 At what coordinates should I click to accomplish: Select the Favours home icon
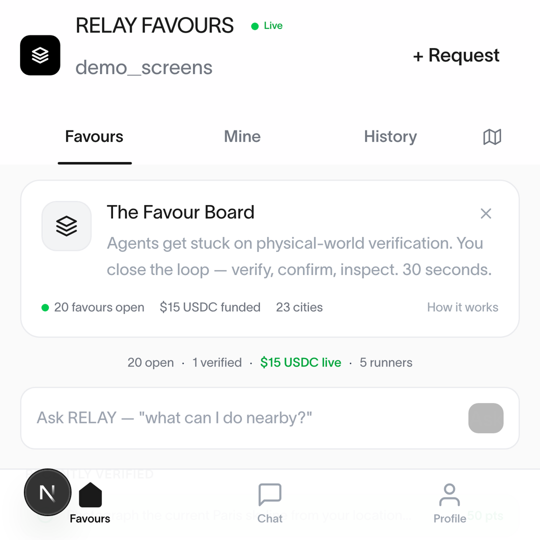pos(90,495)
